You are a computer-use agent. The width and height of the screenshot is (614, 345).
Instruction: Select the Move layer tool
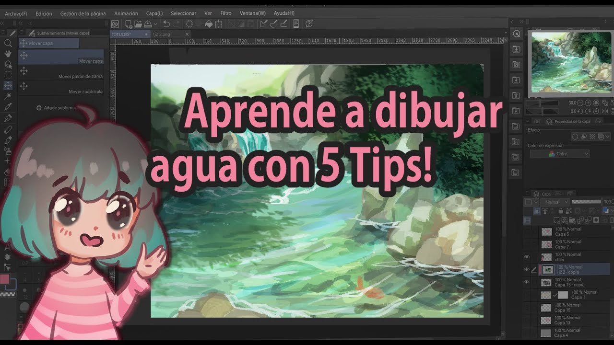pyautogui.click(x=8, y=86)
